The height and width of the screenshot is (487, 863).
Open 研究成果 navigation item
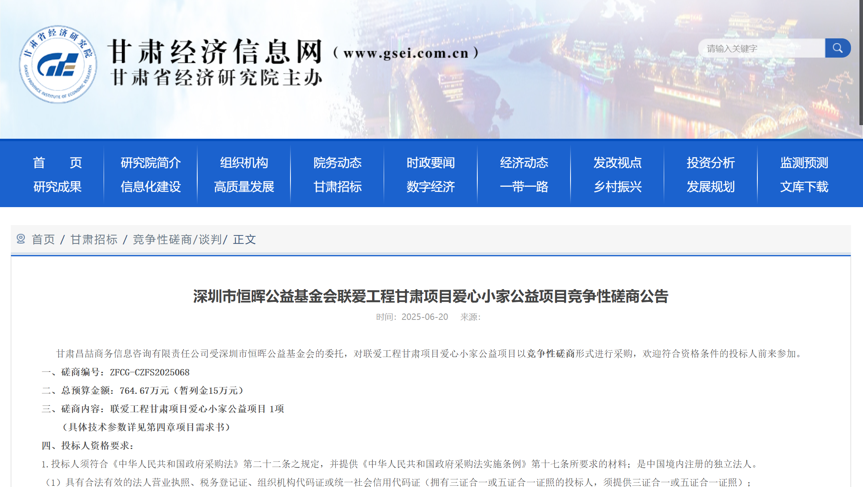pyautogui.click(x=58, y=187)
